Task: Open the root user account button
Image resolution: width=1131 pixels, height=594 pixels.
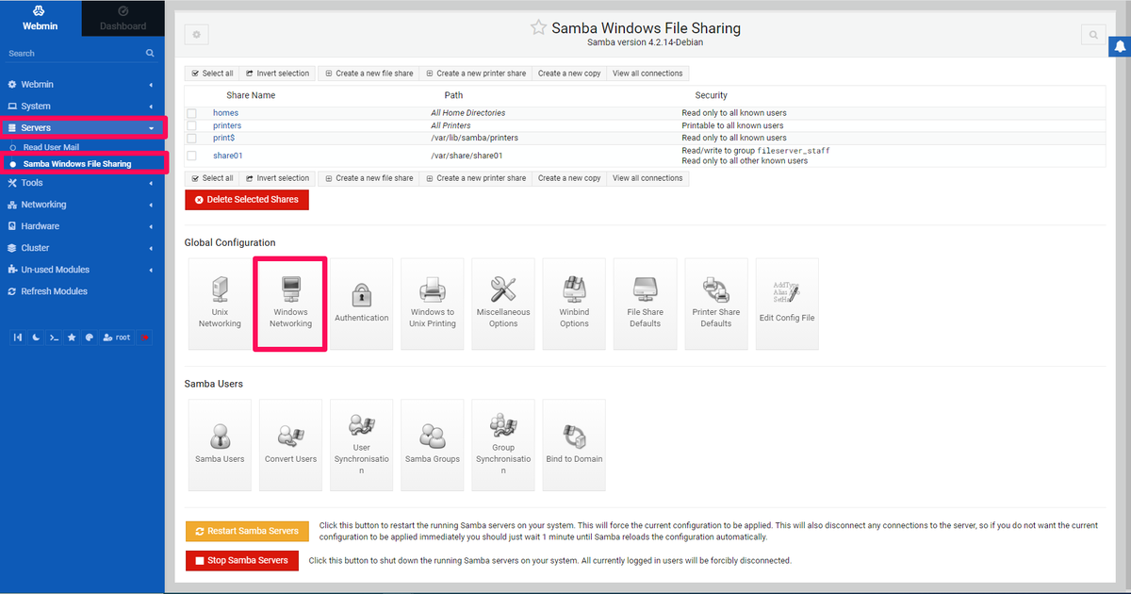Action: pyautogui.click(x=117, y=337)
